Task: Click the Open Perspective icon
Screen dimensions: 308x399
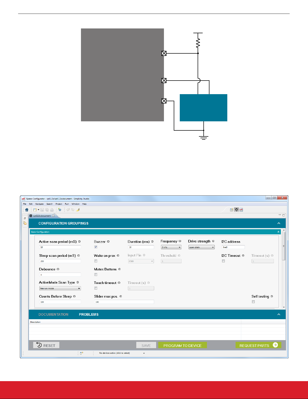Action: pos(231,210)
